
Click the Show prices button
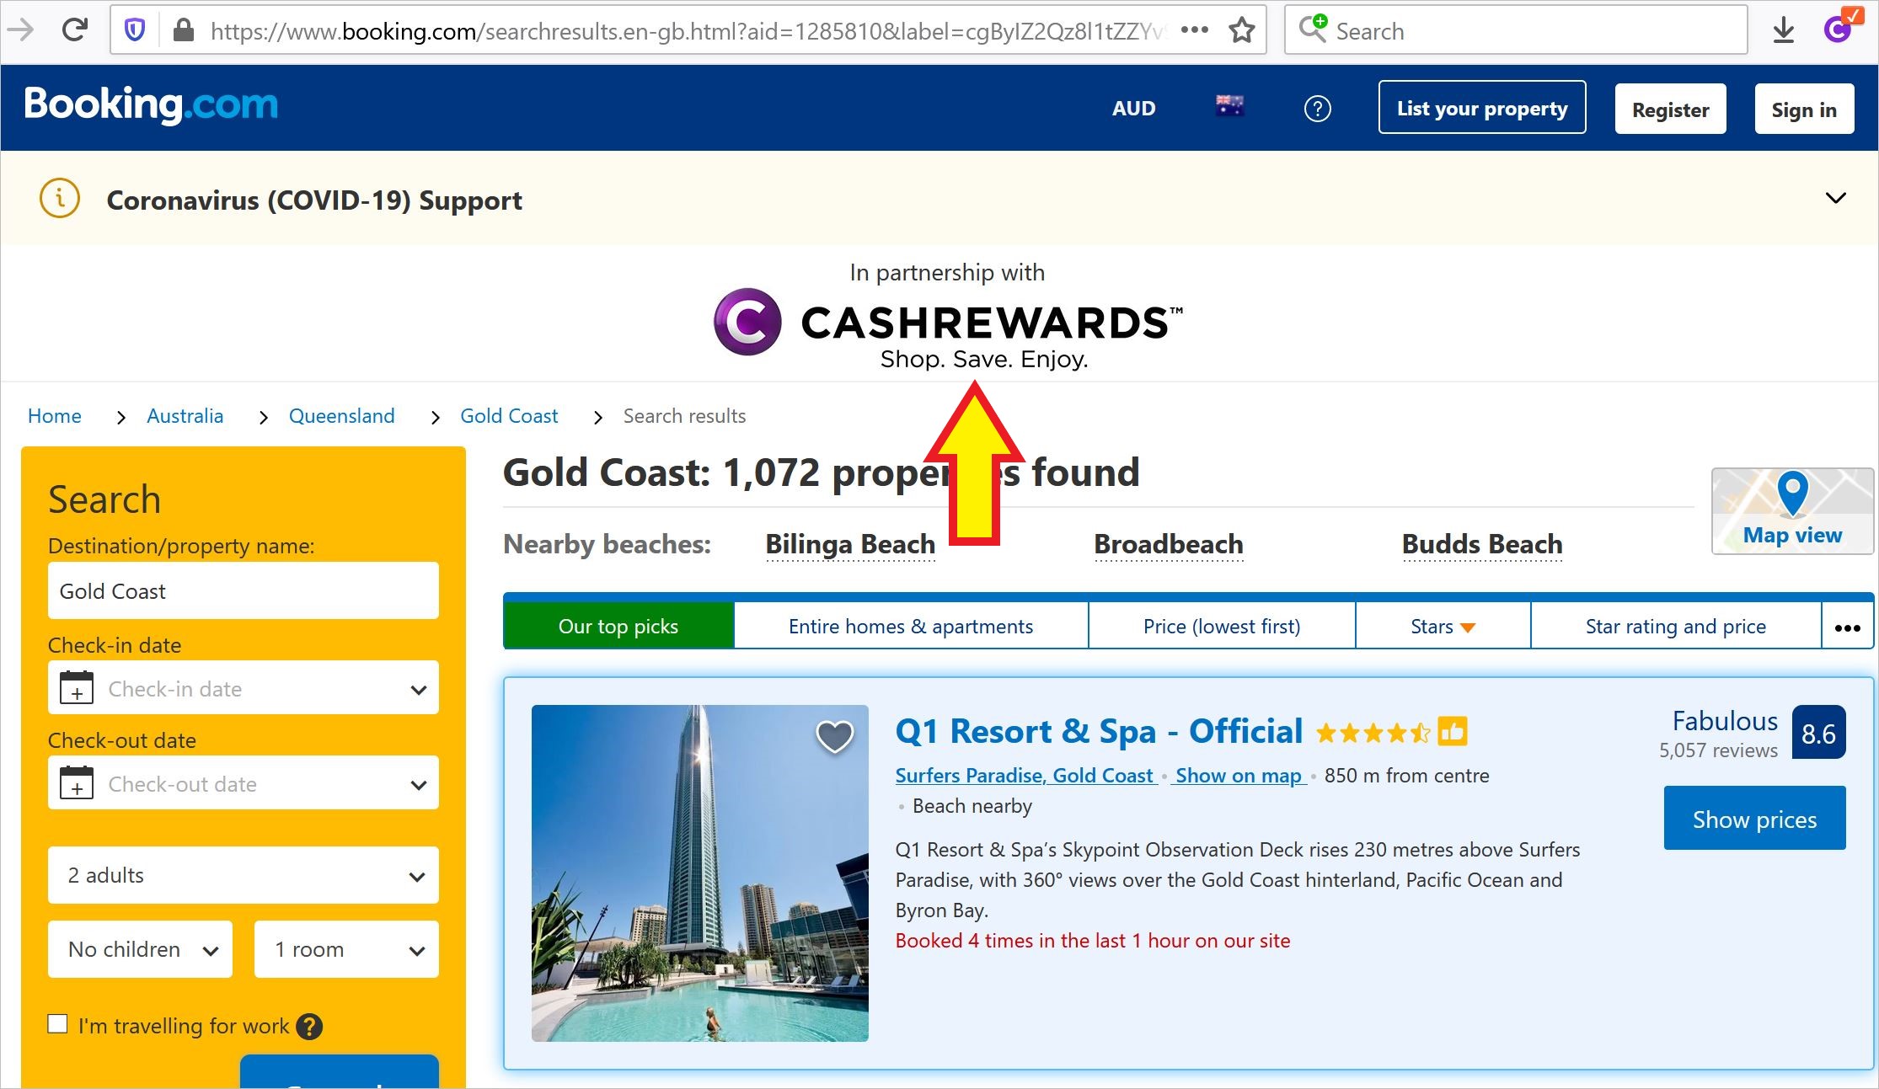pos(1754,819)
